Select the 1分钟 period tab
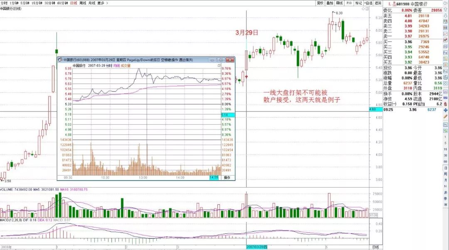449x250 pixels. coord(14,3)
